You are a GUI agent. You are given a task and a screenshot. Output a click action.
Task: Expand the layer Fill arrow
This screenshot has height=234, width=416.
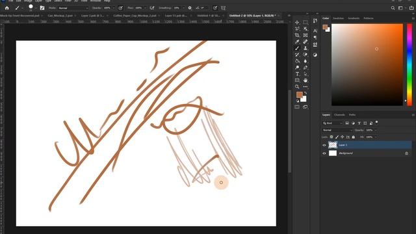tap(375, 137)
